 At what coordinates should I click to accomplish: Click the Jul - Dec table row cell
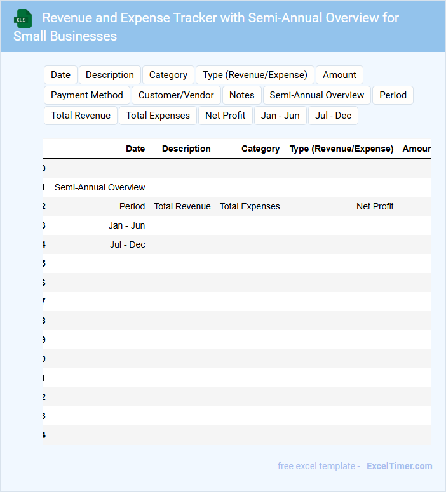128,245
